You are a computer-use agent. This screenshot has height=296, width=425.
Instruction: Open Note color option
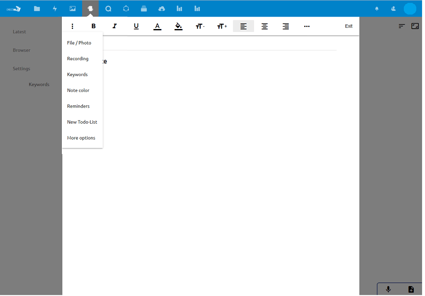click(x=78, y=90)
